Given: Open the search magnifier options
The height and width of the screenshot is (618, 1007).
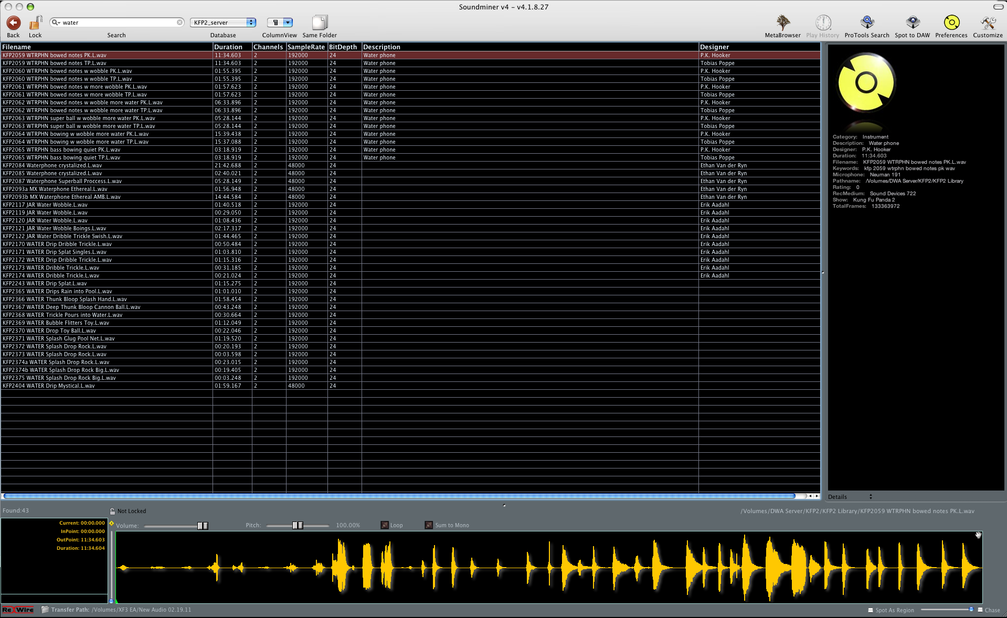Looking at the screenshot, I should [56, 23].
